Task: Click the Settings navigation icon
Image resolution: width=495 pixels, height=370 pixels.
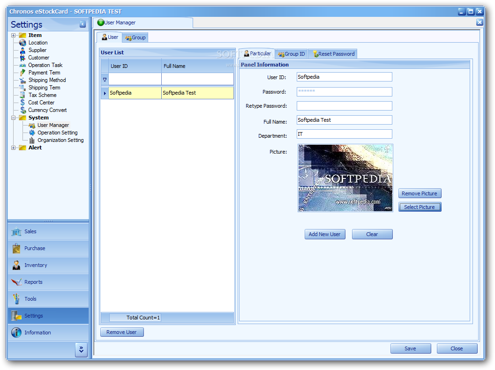Action: (x=16, y=315)
